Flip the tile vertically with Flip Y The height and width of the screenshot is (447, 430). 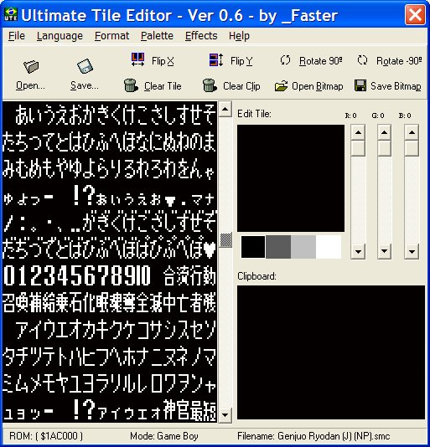click(x=231, y=60)
